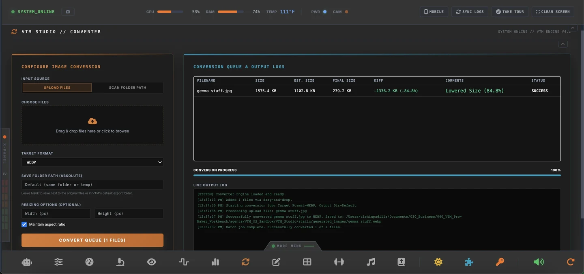Collapse the header with top chevron button
The width and height of the screenshot is (584, 274).
(x=573, y=28)
